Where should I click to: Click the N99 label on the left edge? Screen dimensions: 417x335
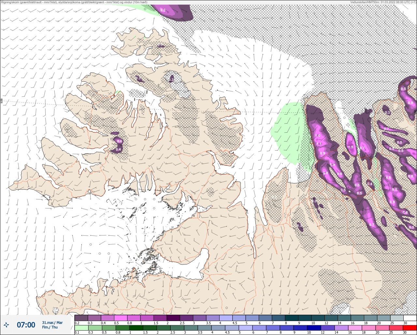pyautogui.click(x=2, y=101)
